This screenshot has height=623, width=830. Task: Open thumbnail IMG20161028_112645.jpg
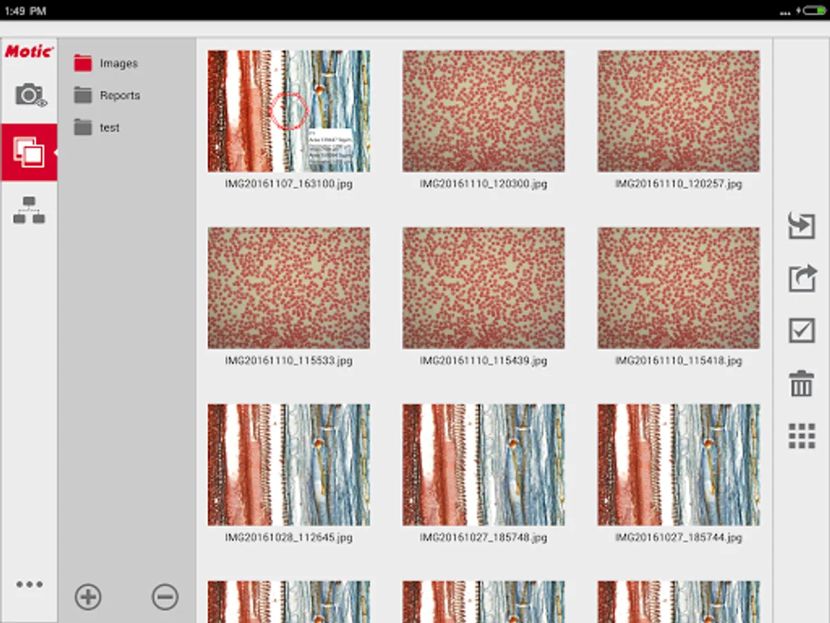[x=289, y=465]
